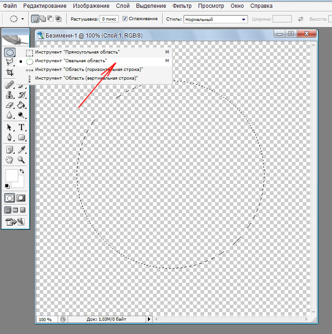Enable the add-to-selection mode button

coord(42,19)
